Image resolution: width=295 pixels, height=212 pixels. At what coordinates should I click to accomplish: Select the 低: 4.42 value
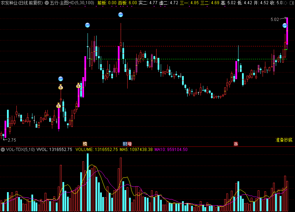coord(244,3)
